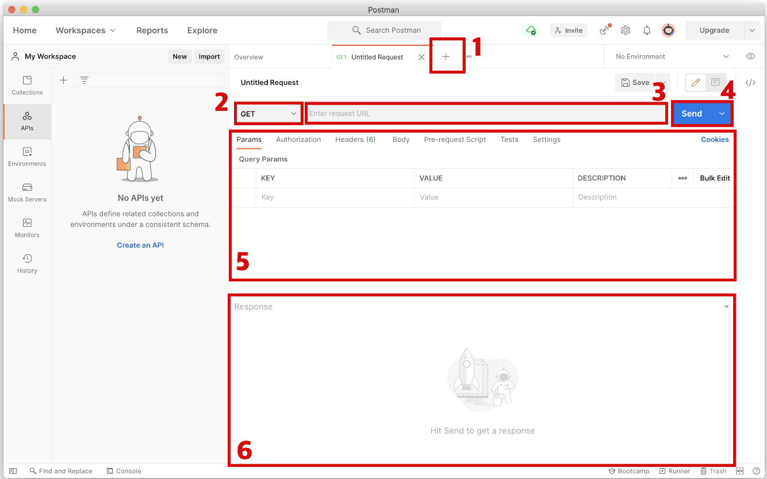Switch to the request Settings tab
The width and height of the screenshot is (767, 479).
tap(546, 140)
